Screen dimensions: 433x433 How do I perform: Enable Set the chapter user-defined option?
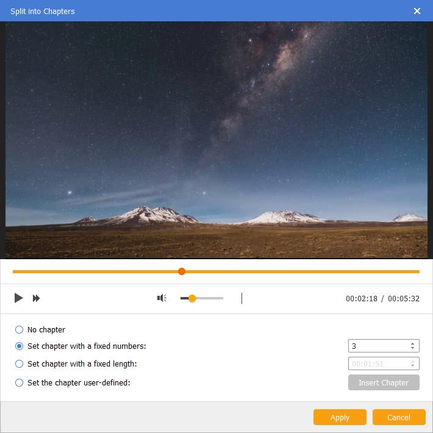[x=20, y=382]
